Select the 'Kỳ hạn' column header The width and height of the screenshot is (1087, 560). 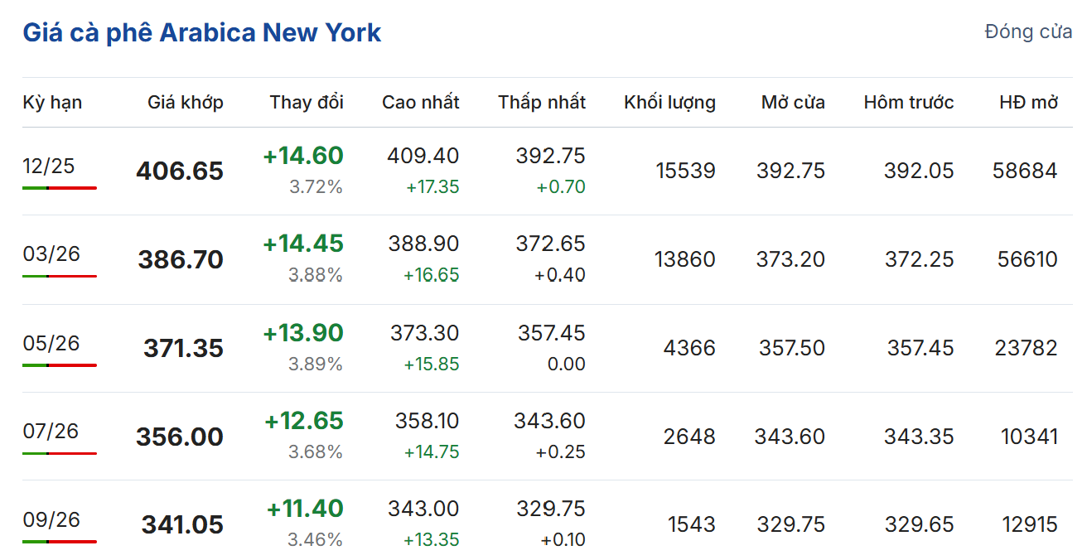pyautogui.click(x=52, y=103)
